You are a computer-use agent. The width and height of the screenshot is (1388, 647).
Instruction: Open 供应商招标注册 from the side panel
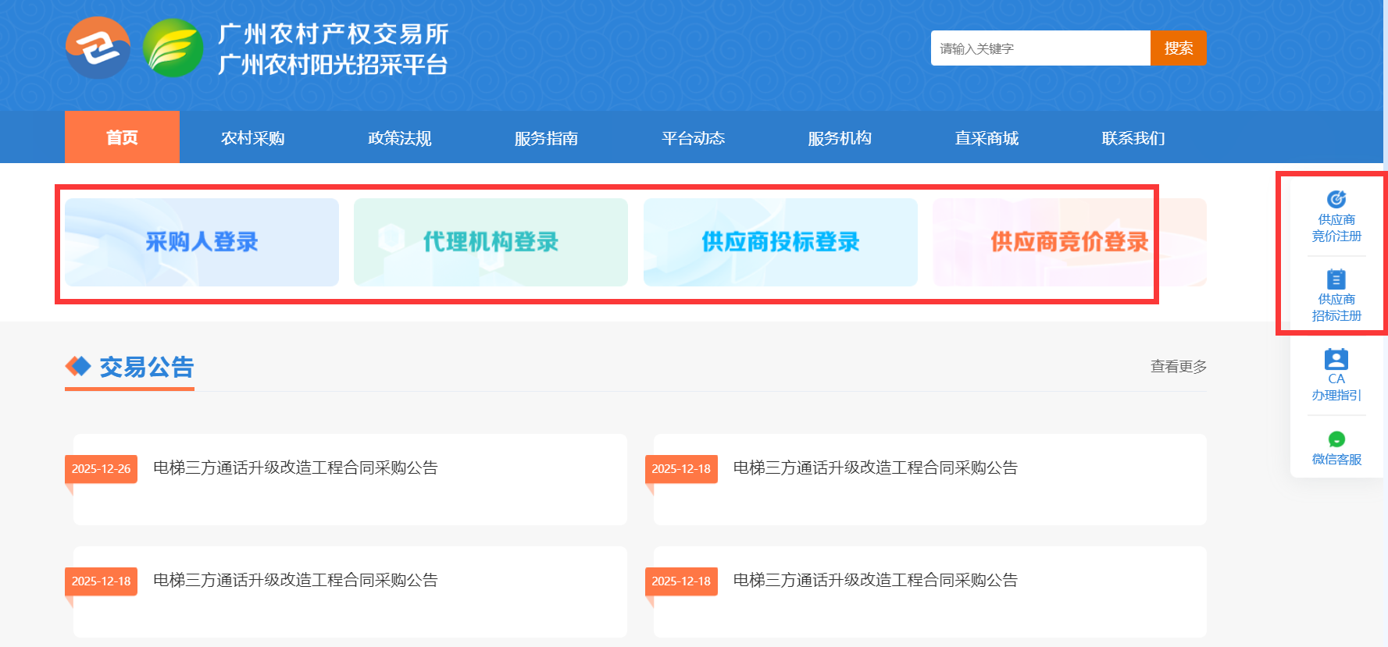coord(1336,296)
